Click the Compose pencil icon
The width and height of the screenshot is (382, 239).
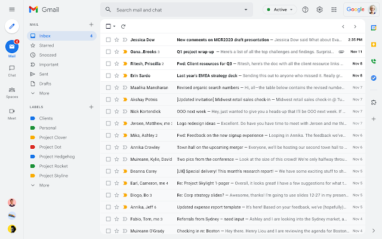(x=12, y=26)
